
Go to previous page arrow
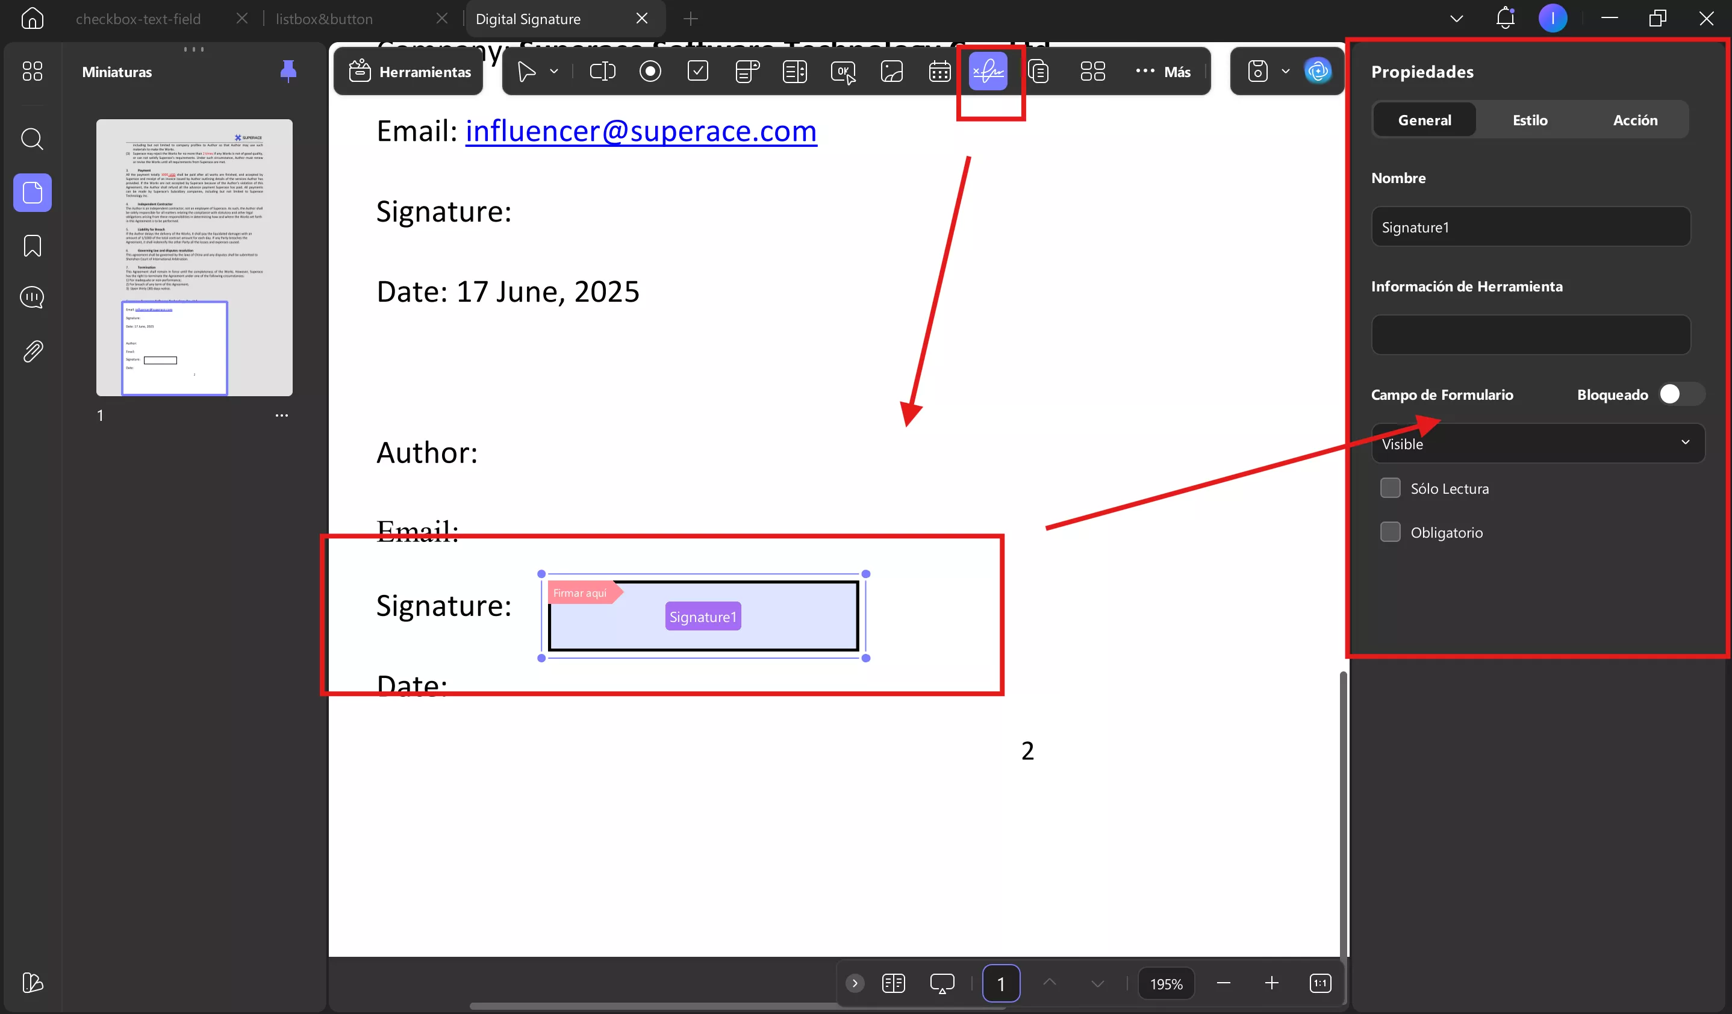coord(1050,983)
